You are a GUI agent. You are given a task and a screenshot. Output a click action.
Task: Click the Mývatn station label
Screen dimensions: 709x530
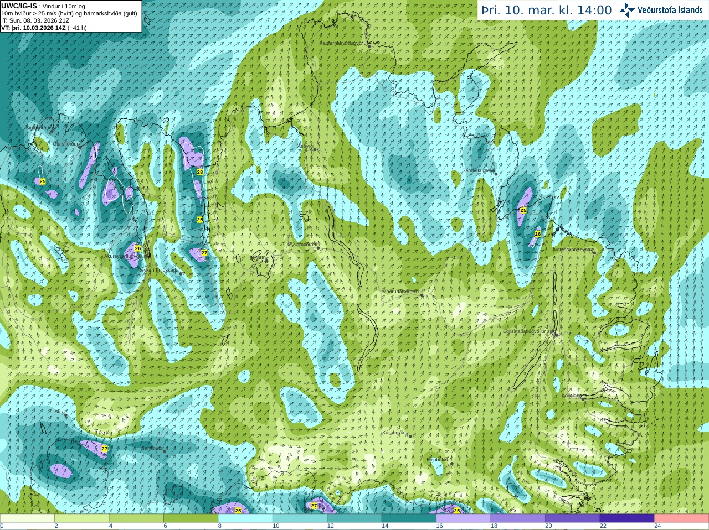(258, 257)
